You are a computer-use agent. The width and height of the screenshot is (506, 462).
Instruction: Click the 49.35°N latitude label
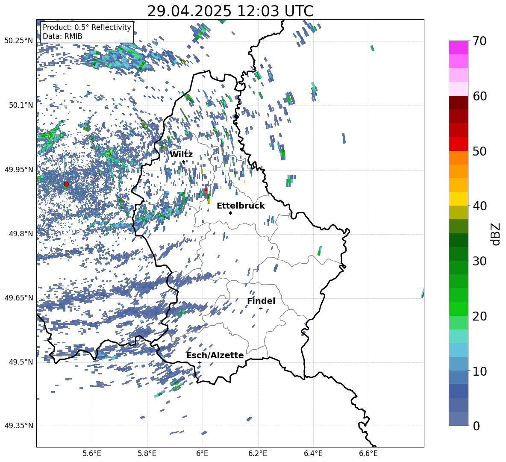(x=19, y=426)
